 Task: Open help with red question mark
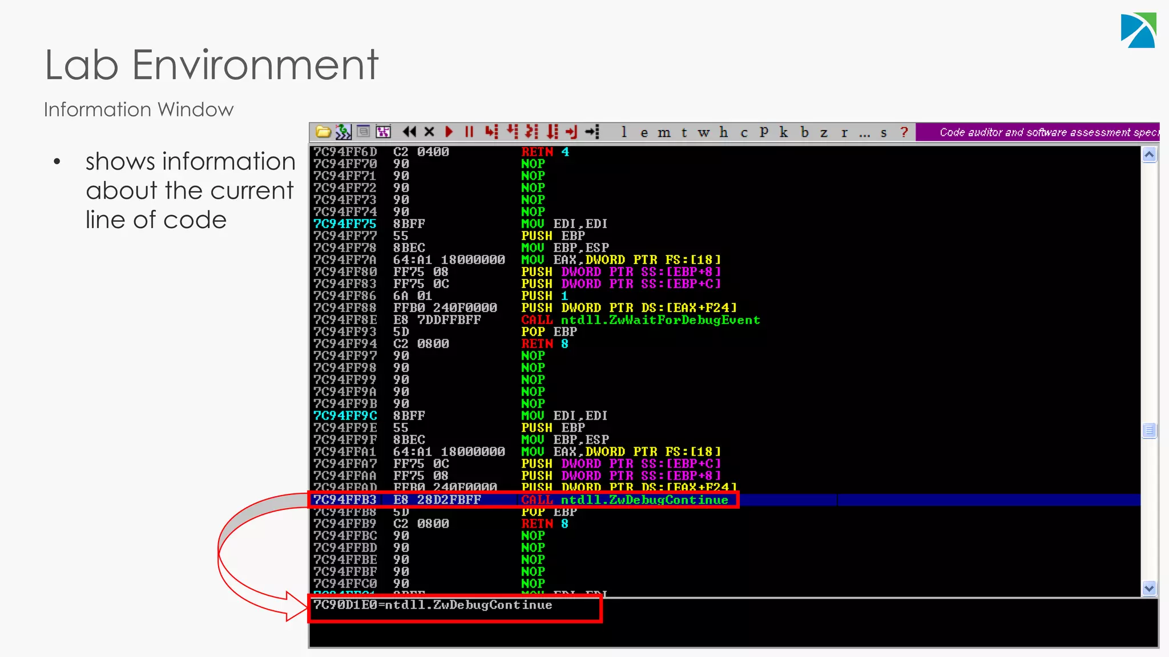[x=904, y=132]
